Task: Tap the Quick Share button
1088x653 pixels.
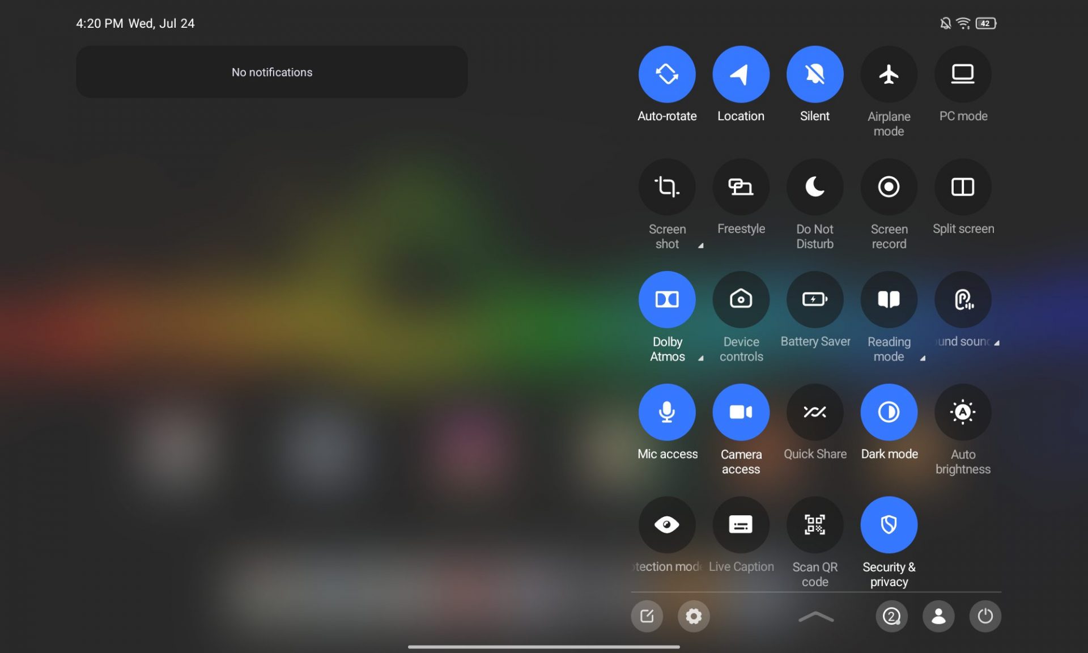Action: [x=814, y=412]
